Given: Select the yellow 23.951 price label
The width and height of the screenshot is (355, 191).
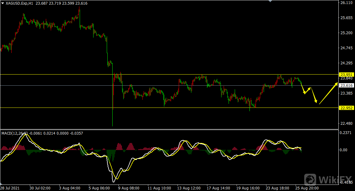Looking at the screenshot, I should coord(346,75).
